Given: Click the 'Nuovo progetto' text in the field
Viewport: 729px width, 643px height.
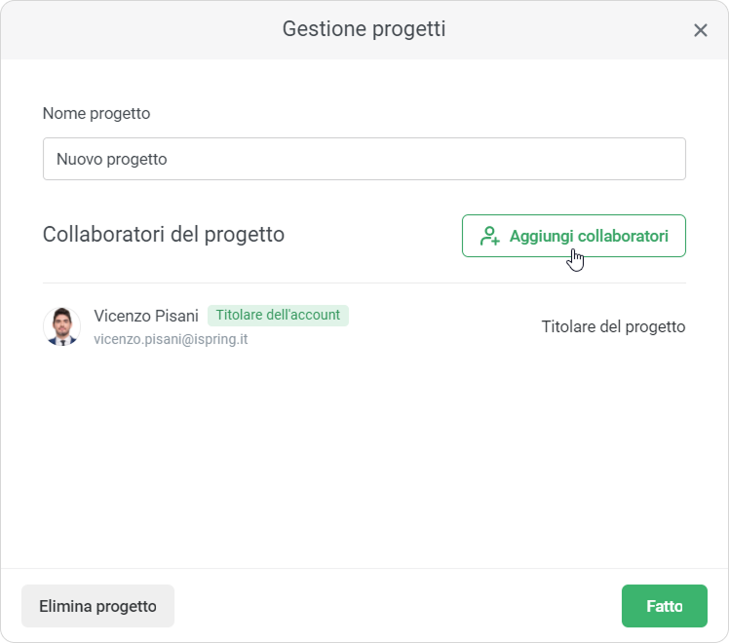Looking at the screenshot, I should click(x=112, y=159).
